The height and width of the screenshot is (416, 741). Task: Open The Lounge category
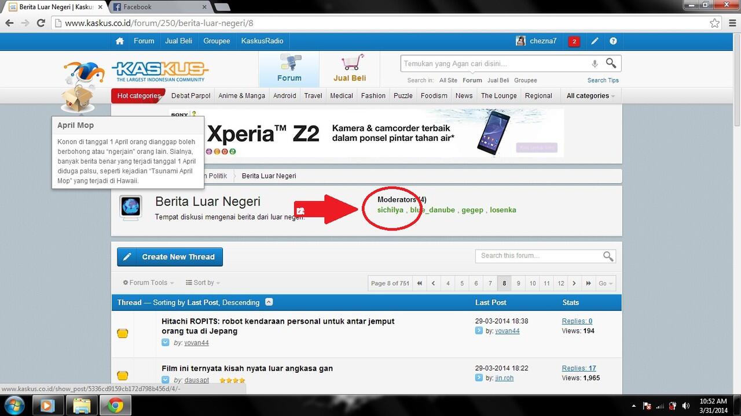[499, 96]
